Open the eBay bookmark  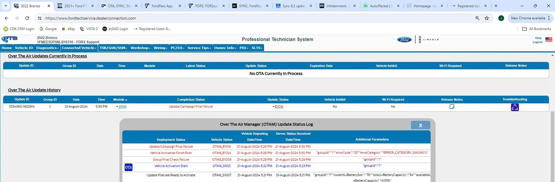pyautogui.click(x=68, y=29)
